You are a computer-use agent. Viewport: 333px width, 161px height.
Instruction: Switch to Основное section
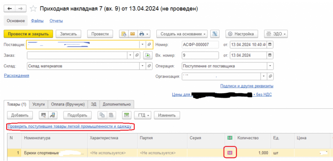16,21
